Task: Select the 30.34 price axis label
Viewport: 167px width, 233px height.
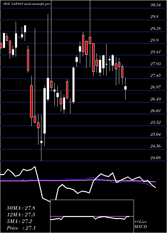Action: (x=156, y=5)
